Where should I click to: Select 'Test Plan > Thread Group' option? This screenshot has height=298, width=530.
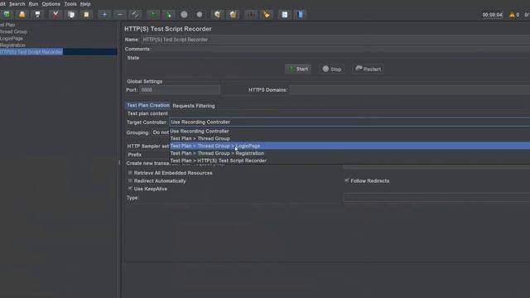click(349, 138)
